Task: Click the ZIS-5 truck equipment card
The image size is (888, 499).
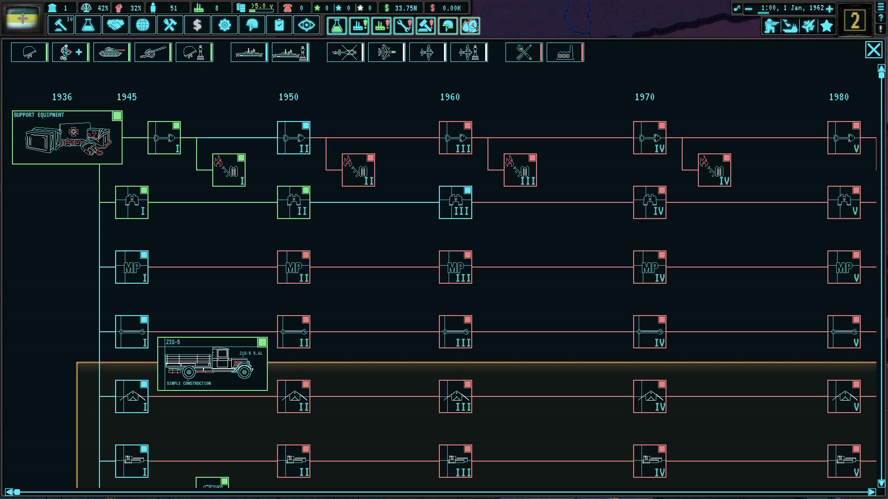Action: (212, 364)
